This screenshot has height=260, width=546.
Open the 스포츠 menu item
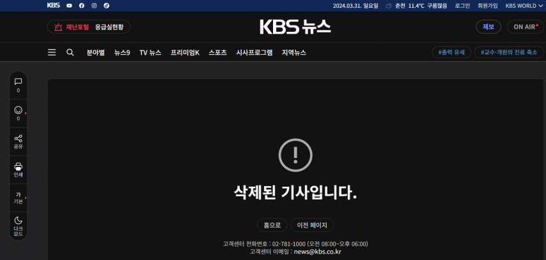coord(217,53)
